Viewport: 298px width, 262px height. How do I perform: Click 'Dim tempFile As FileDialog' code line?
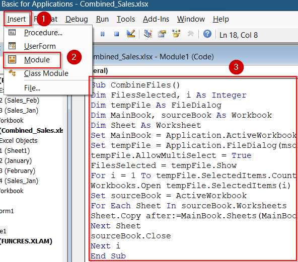[156, 105]
